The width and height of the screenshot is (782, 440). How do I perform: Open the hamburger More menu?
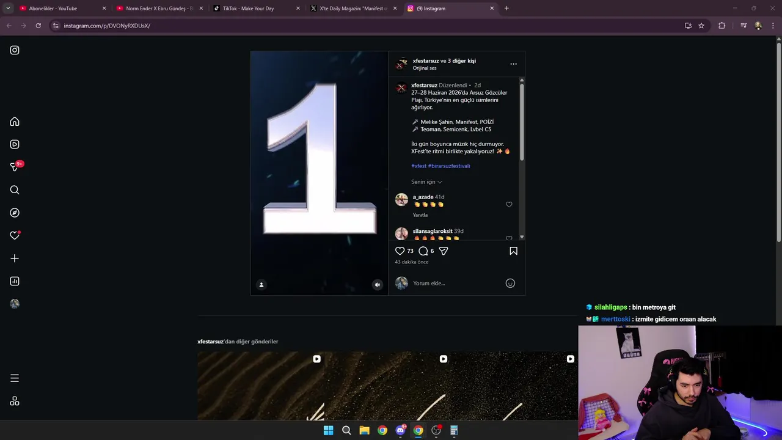click(x=15, y=378)
